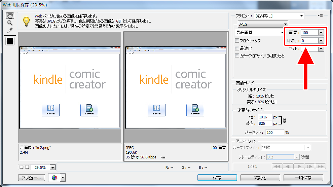
Task: Click the 幅 width field 1016
Action: (x=265, y=117)
